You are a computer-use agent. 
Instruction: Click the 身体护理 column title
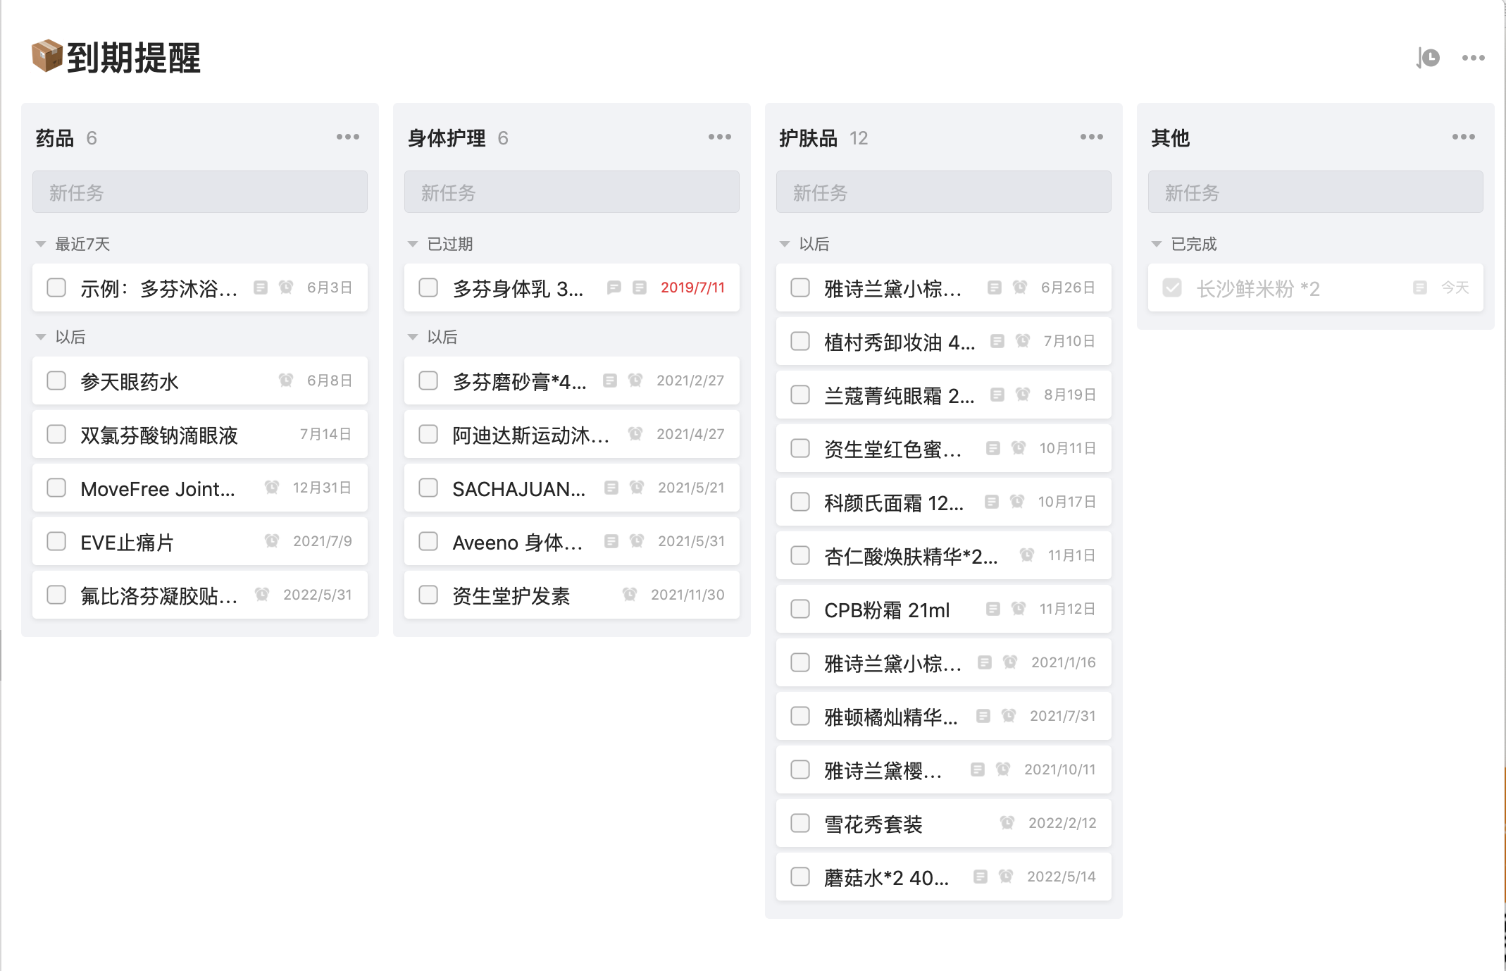click(447, 138)
